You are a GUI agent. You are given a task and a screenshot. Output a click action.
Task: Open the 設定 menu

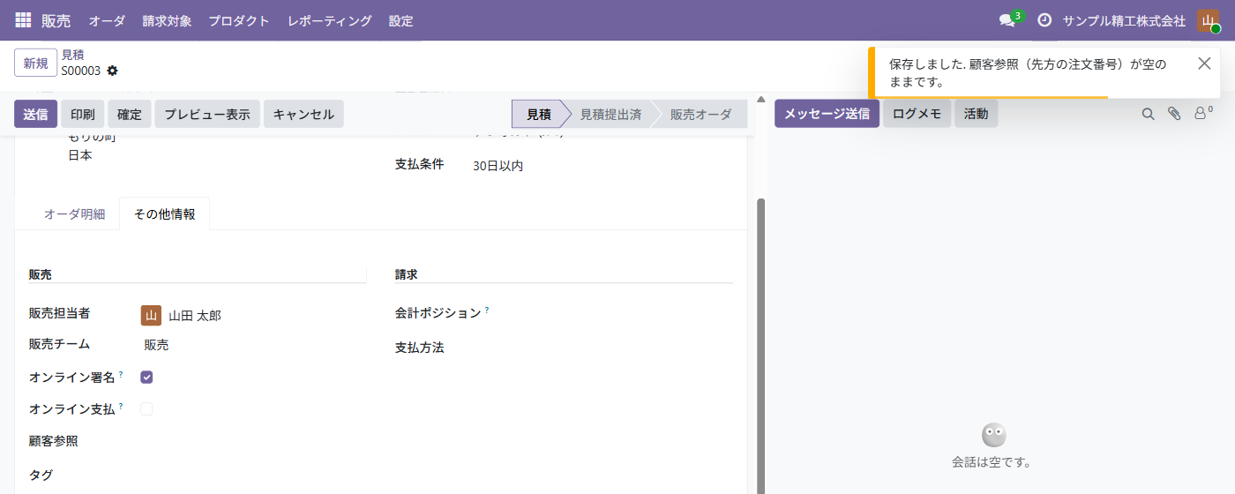coord(400,20)
